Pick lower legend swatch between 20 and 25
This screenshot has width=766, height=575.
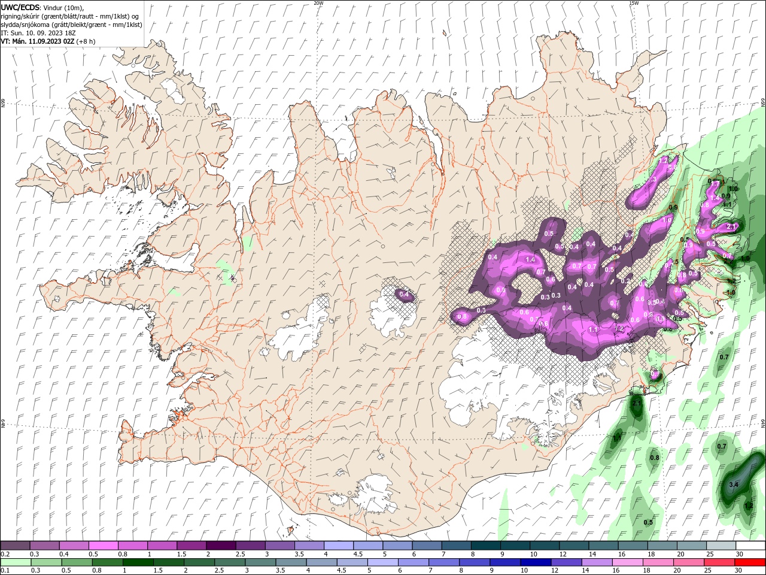pyautogui.click(x=688, y=562)
